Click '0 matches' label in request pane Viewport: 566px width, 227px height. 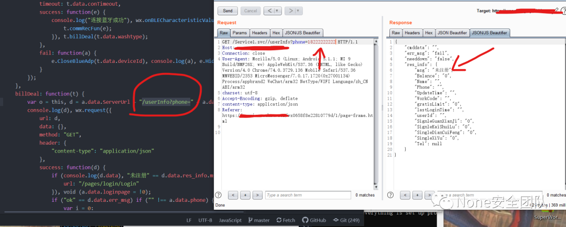[365, 195]
